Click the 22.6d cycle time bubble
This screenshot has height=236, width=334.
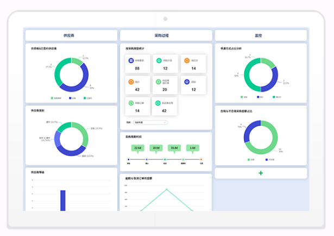(138, 147)
